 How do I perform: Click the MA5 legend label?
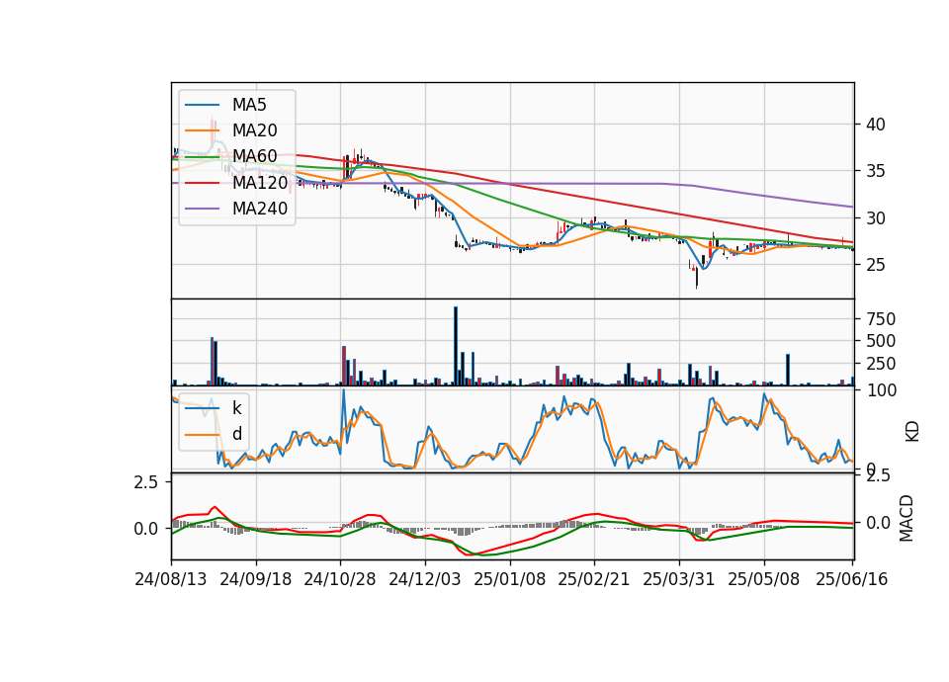[x=249, y=105]
